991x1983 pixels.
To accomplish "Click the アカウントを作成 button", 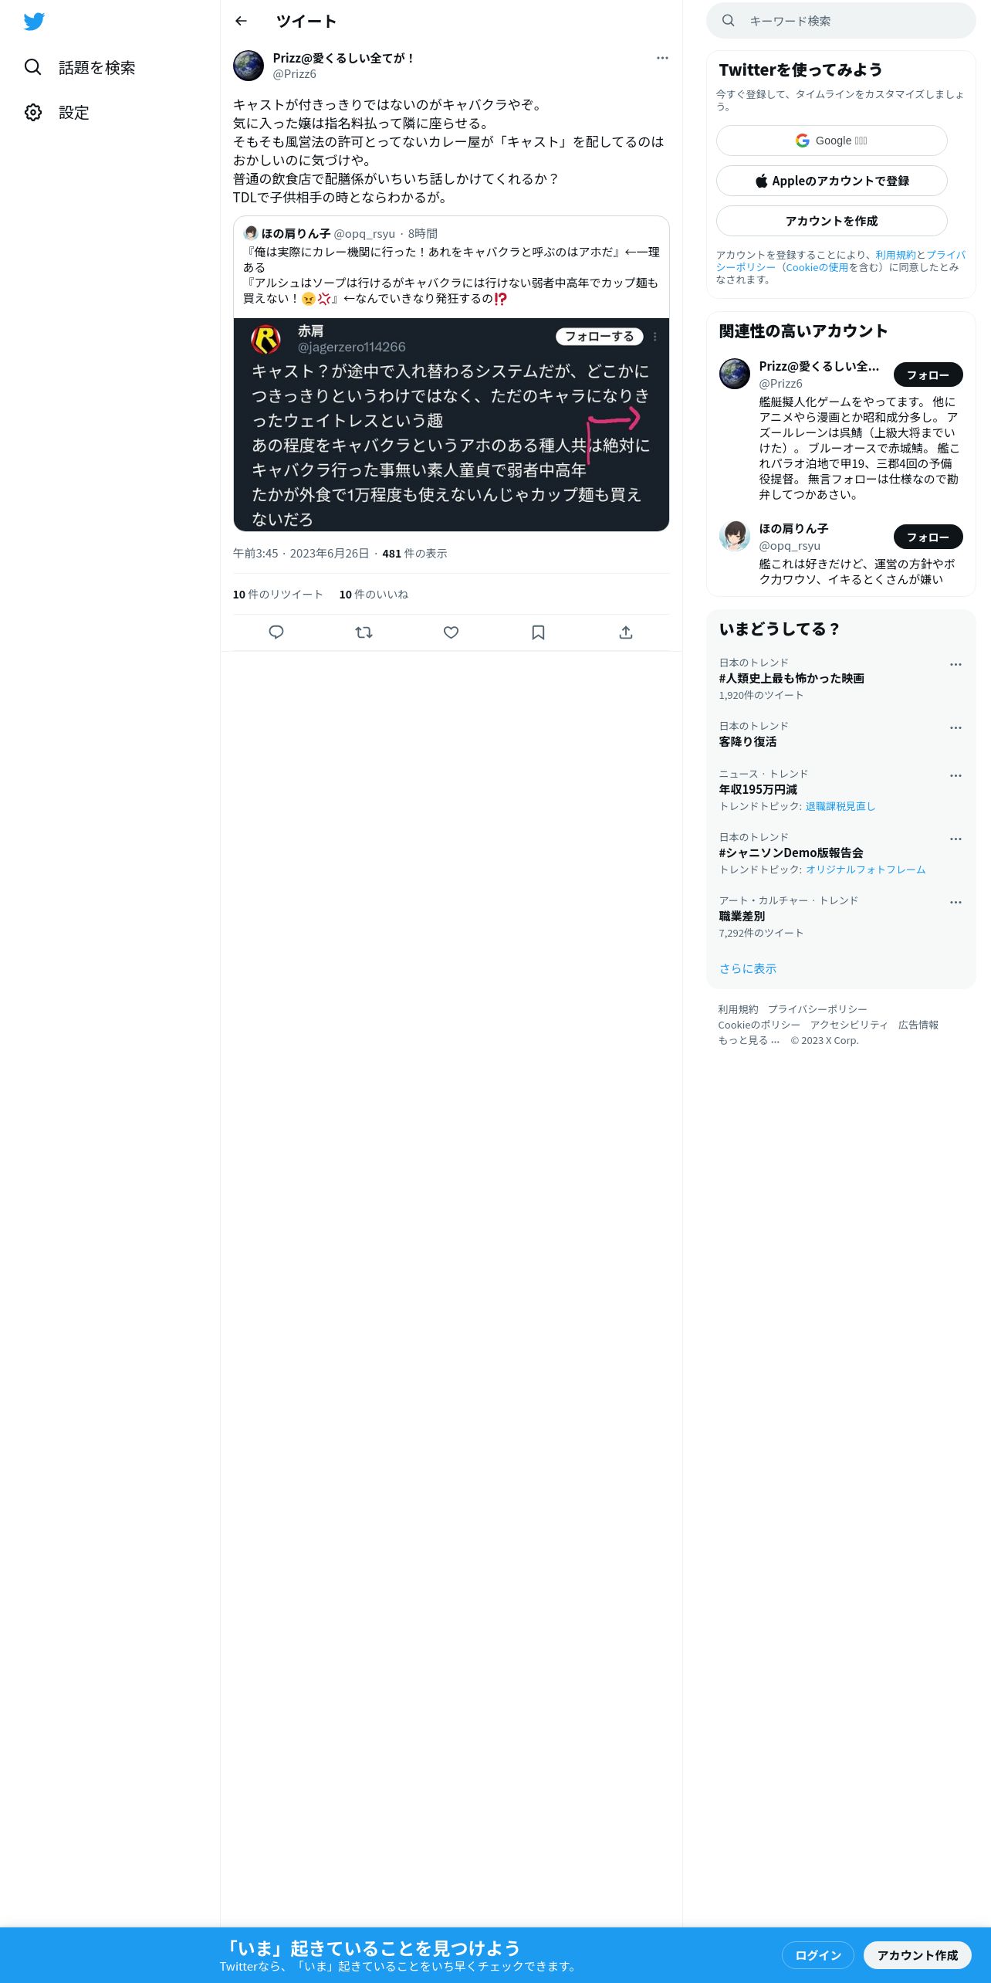I will tap(832, 221).
